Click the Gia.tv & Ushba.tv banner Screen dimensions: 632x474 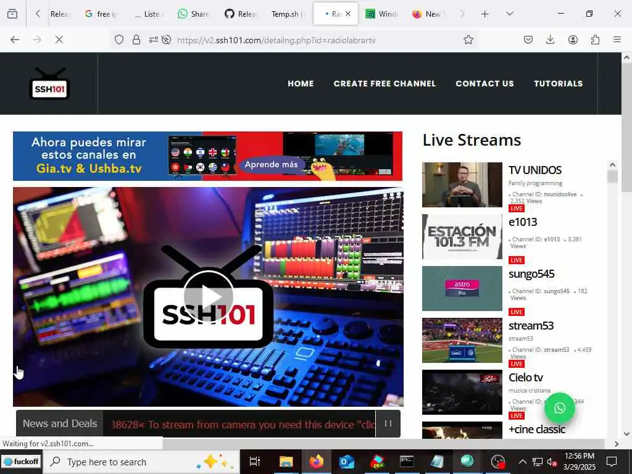coord(207,156)
